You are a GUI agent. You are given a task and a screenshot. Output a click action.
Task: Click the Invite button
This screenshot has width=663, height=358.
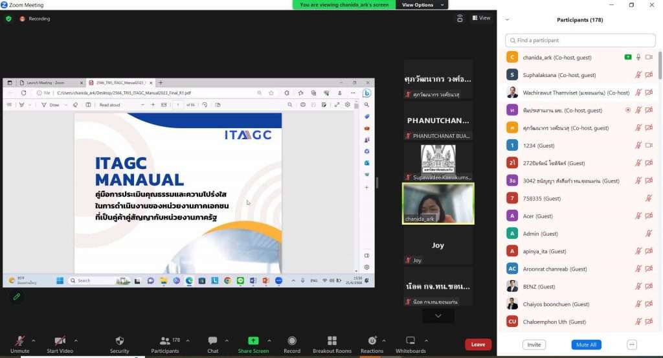[x=534, y=344]
